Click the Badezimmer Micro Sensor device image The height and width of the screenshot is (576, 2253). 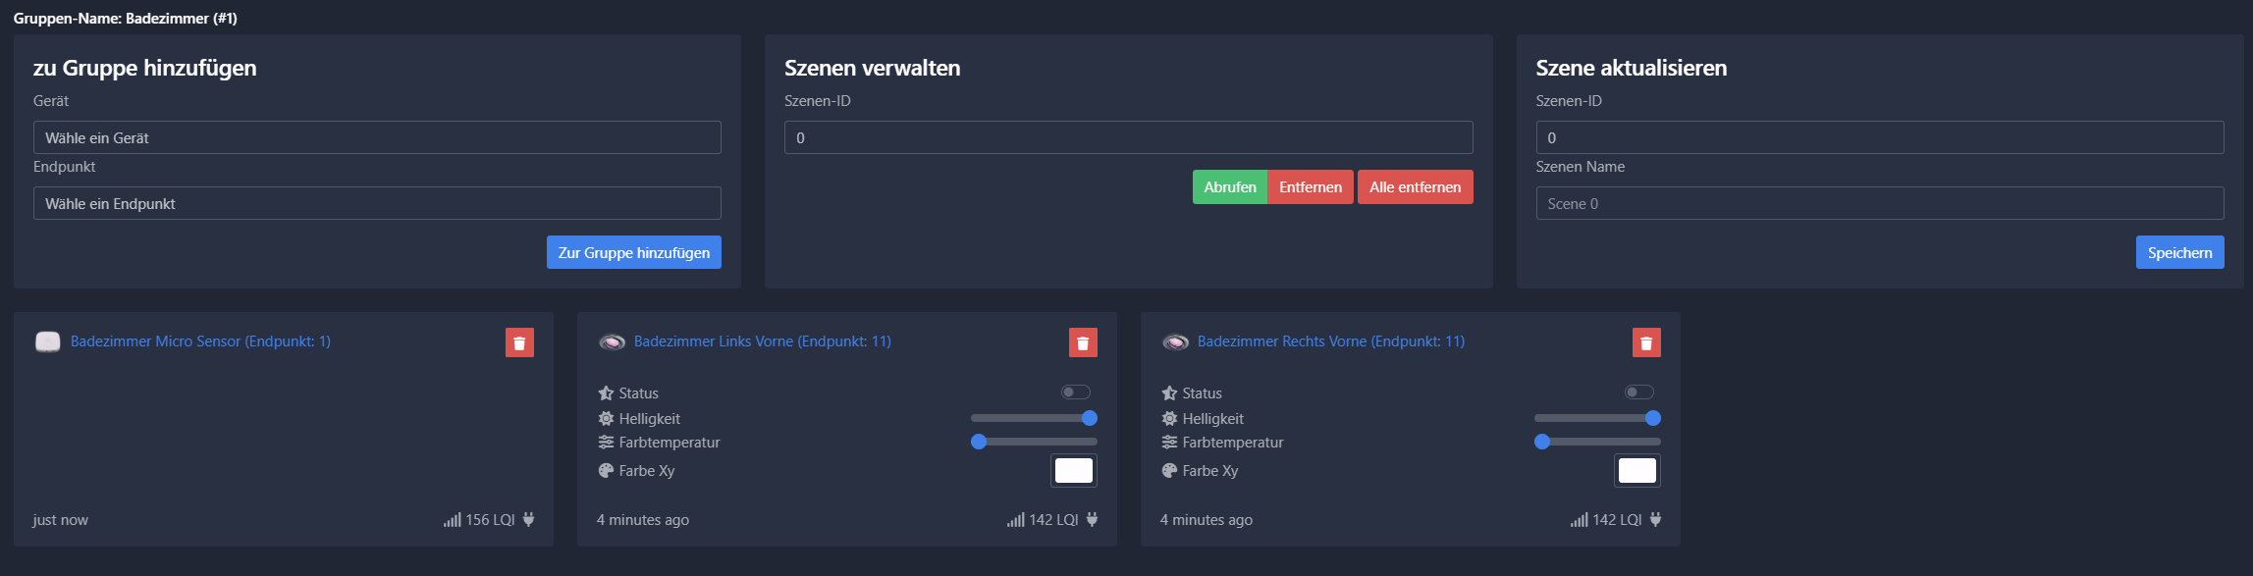[48, 341]
